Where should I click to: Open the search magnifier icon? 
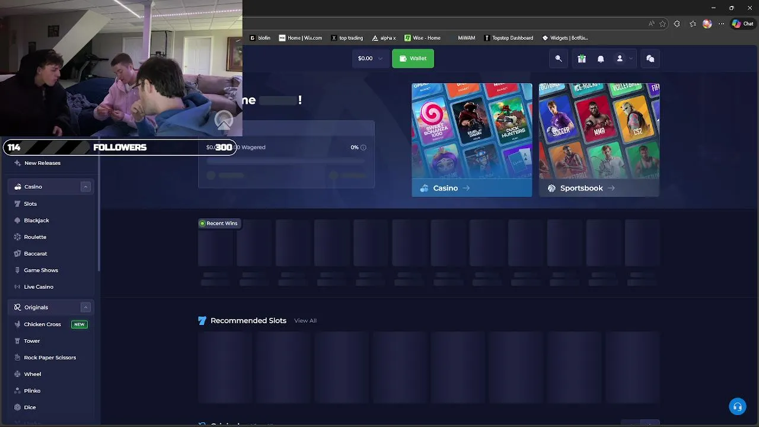(x=558, y=59)
